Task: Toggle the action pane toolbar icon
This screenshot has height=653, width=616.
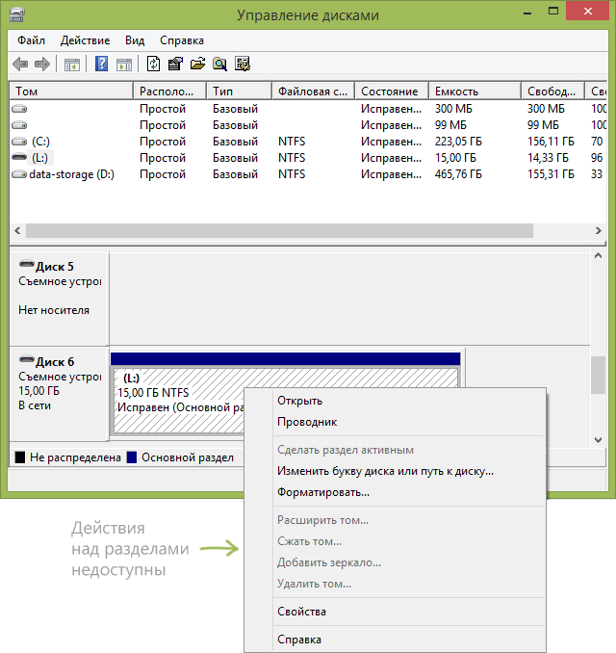Action: click(x=124, y=65)
